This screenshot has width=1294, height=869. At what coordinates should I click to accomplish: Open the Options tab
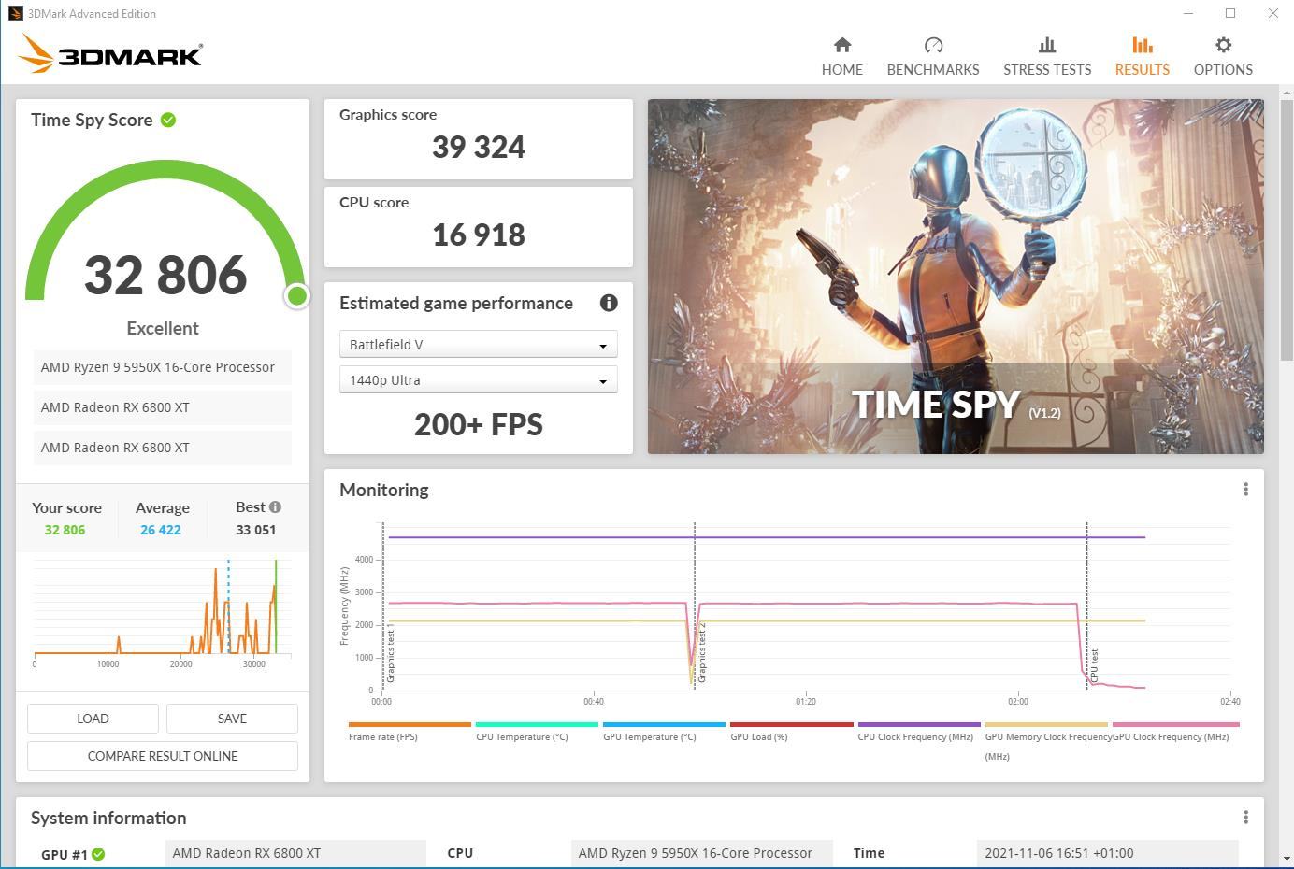coord(1223,57)
